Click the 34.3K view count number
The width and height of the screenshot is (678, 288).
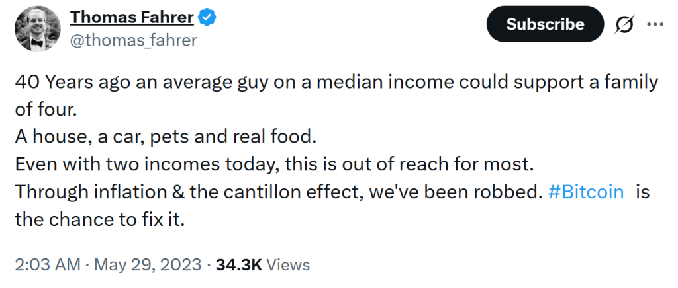(239, 265)
